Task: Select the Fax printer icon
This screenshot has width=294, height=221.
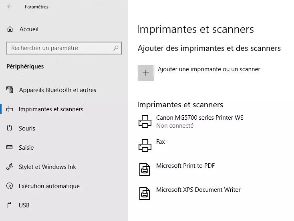Action: pyautogui.click(x=145, y=145)
